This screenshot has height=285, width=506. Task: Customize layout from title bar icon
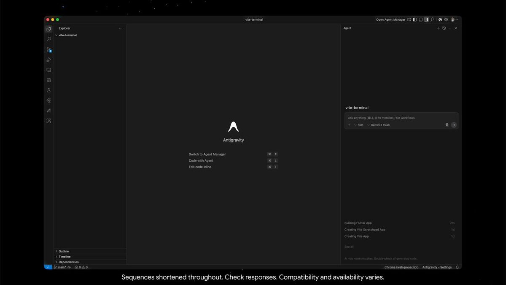click(409, 19)
